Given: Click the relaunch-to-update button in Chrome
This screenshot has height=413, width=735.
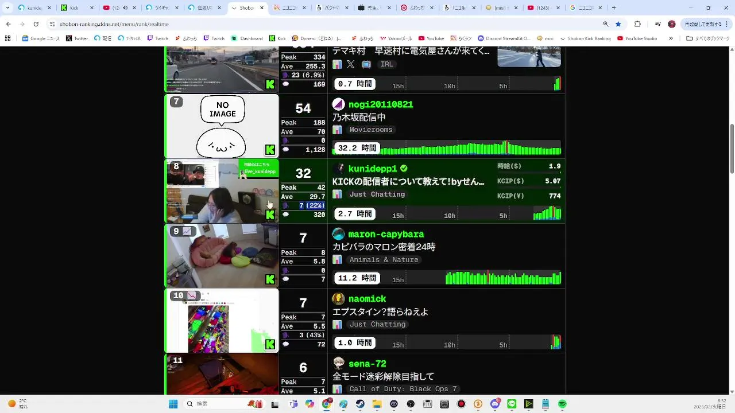Looking at the screenshot, I should (706, 24).
